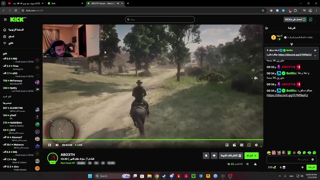Image resolution: width=320 pixels, height=180 pixels.
Task: Select the OLRD tag
Action: (x=111, y=163)
